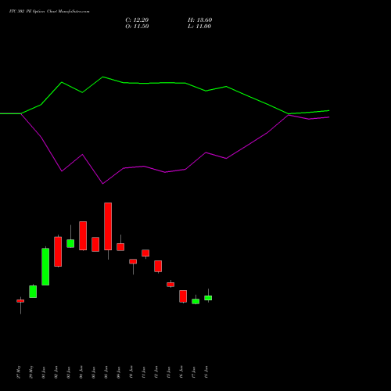Click where green and purple lines converge

point(289,114)
